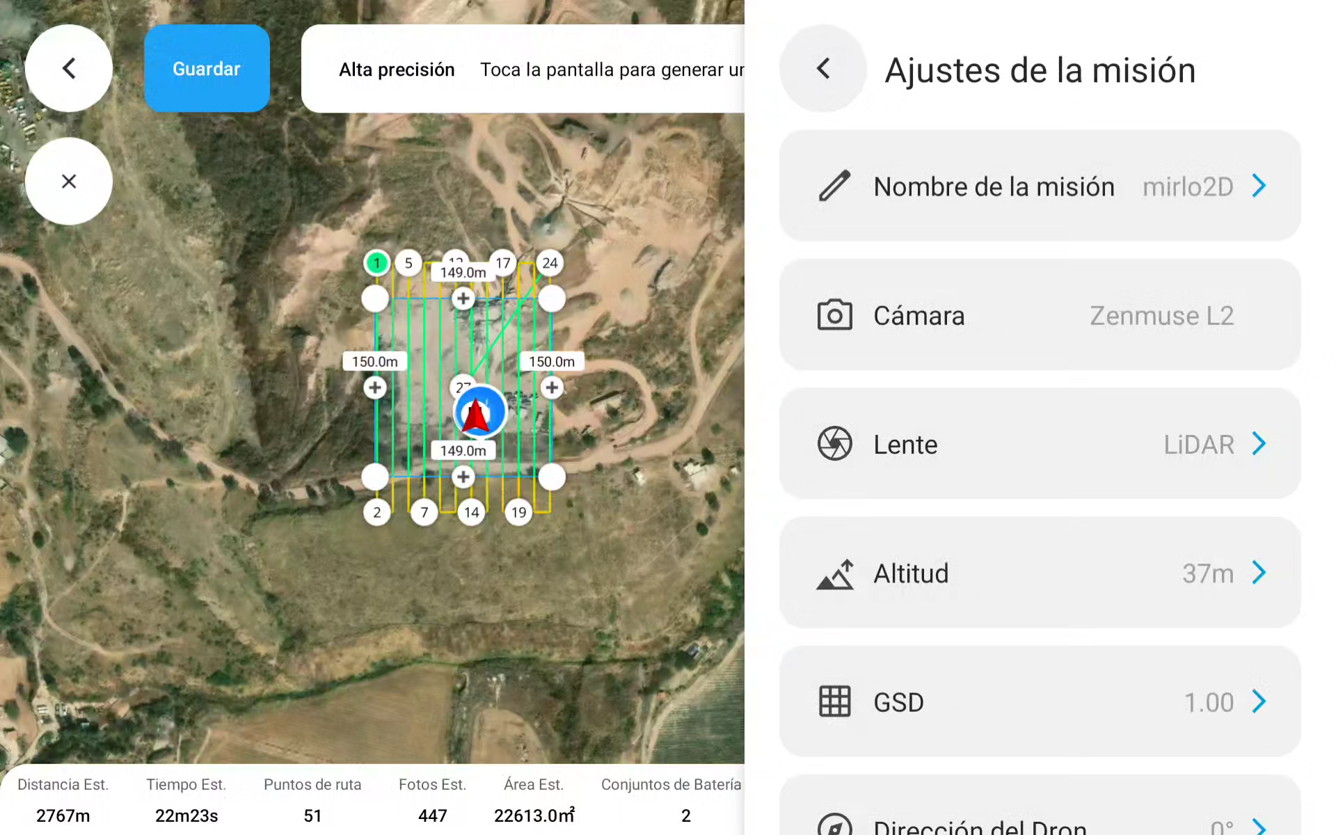This screenshot has width=1336, height=835.
Task: Click the aperture icon next to Lente
Action: pyautogui.click(x=834, y=443)
